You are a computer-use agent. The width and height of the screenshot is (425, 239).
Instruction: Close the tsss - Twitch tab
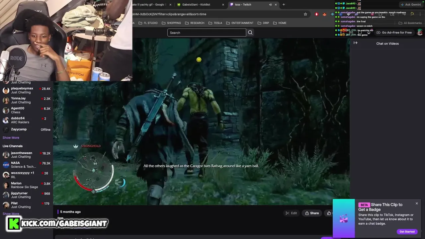[x=276, y=5]
